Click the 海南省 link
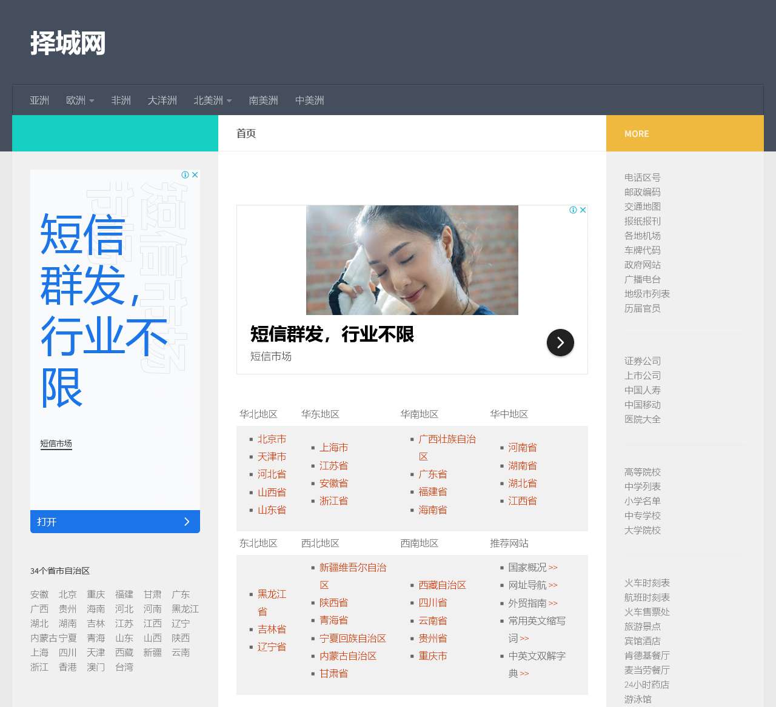Image resolution: width=776 pixels, height=707 pixels. tap(433, 510)
